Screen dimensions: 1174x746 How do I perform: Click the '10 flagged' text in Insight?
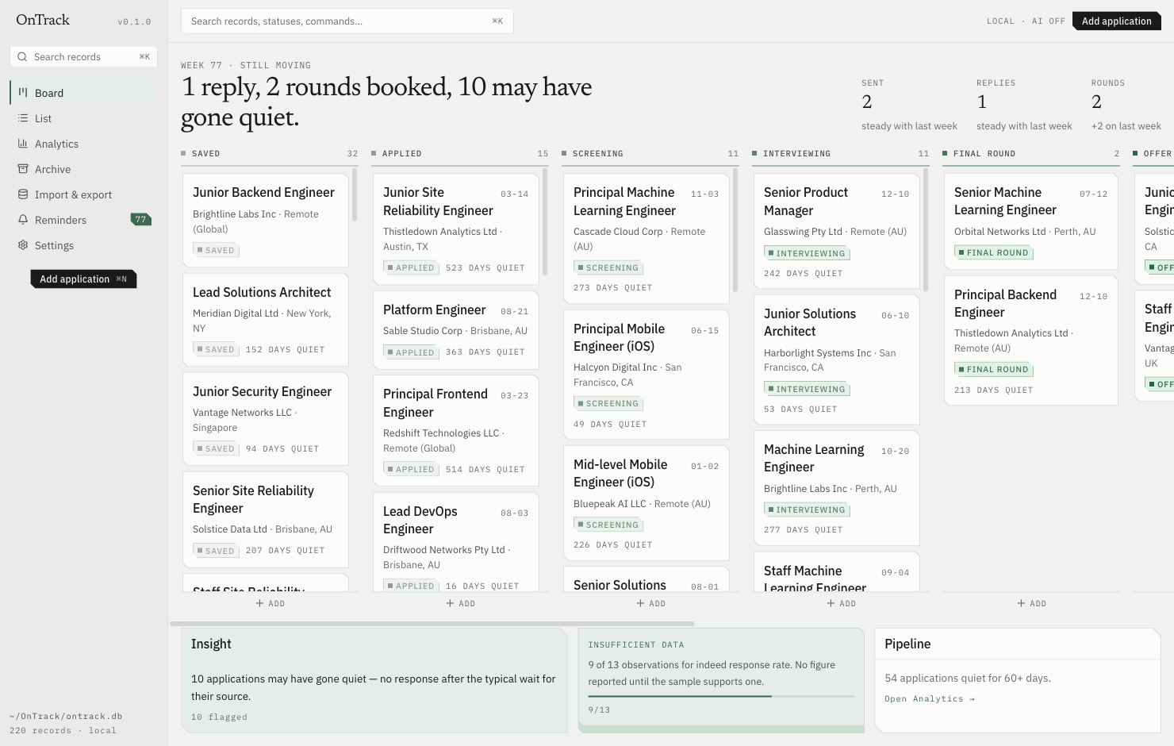[x=219, y=717]
